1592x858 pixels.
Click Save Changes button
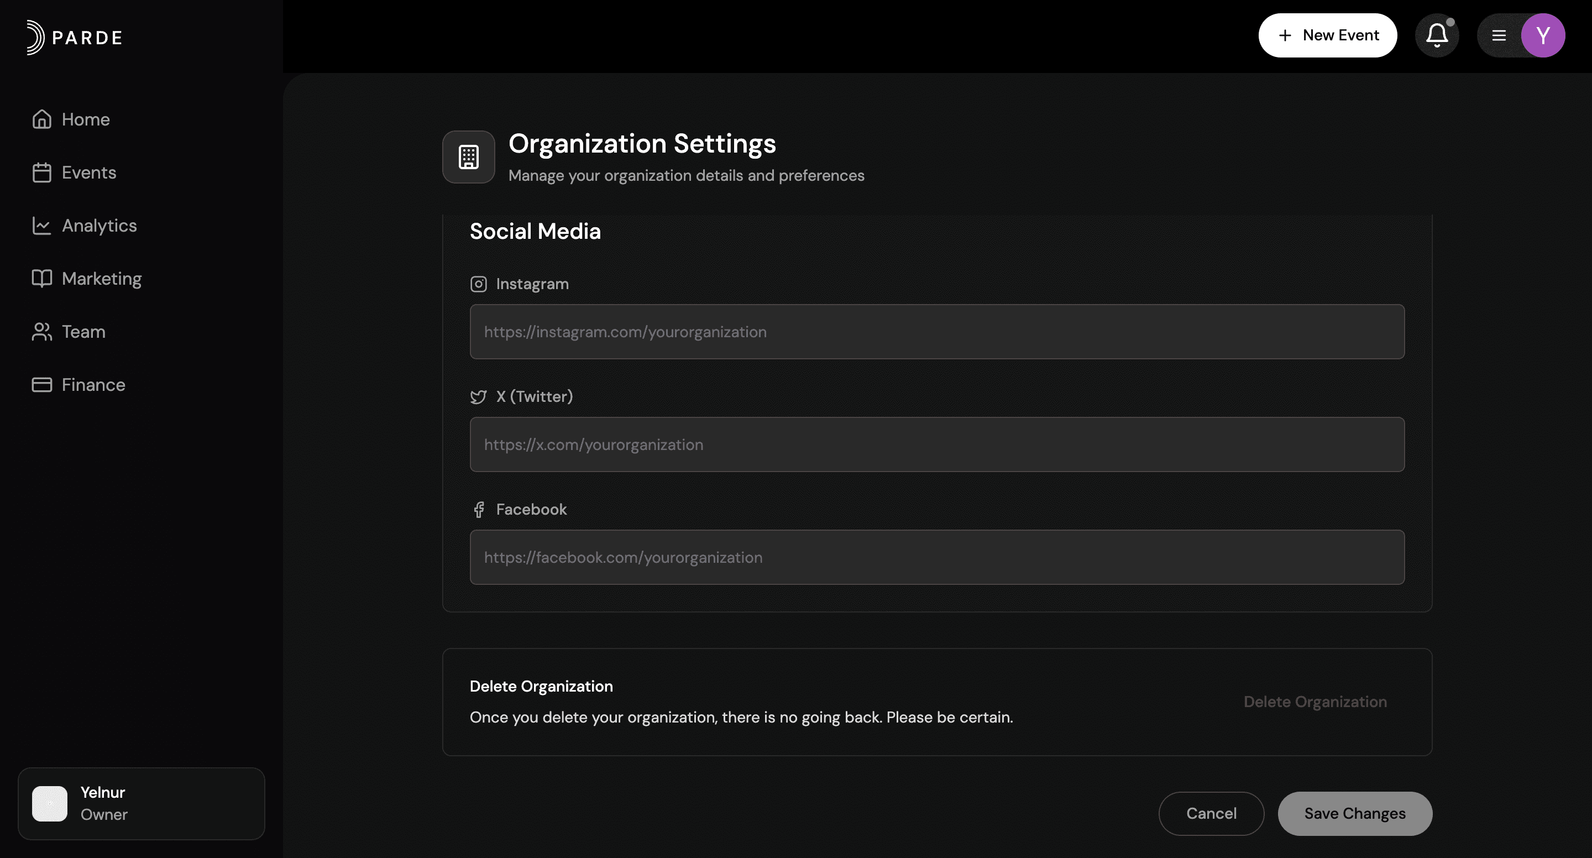click(x=1354, y=813)
